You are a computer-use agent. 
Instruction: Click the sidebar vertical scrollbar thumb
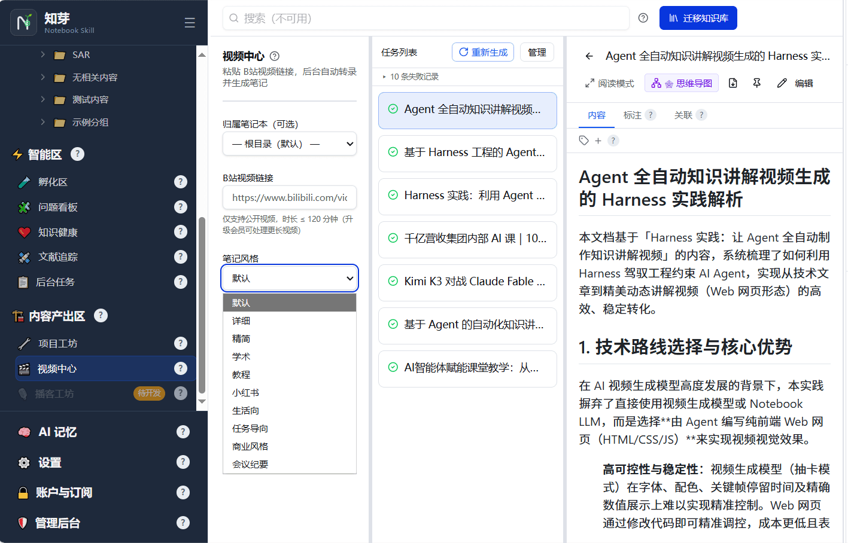pyautogui.click(x=202, y=305)
